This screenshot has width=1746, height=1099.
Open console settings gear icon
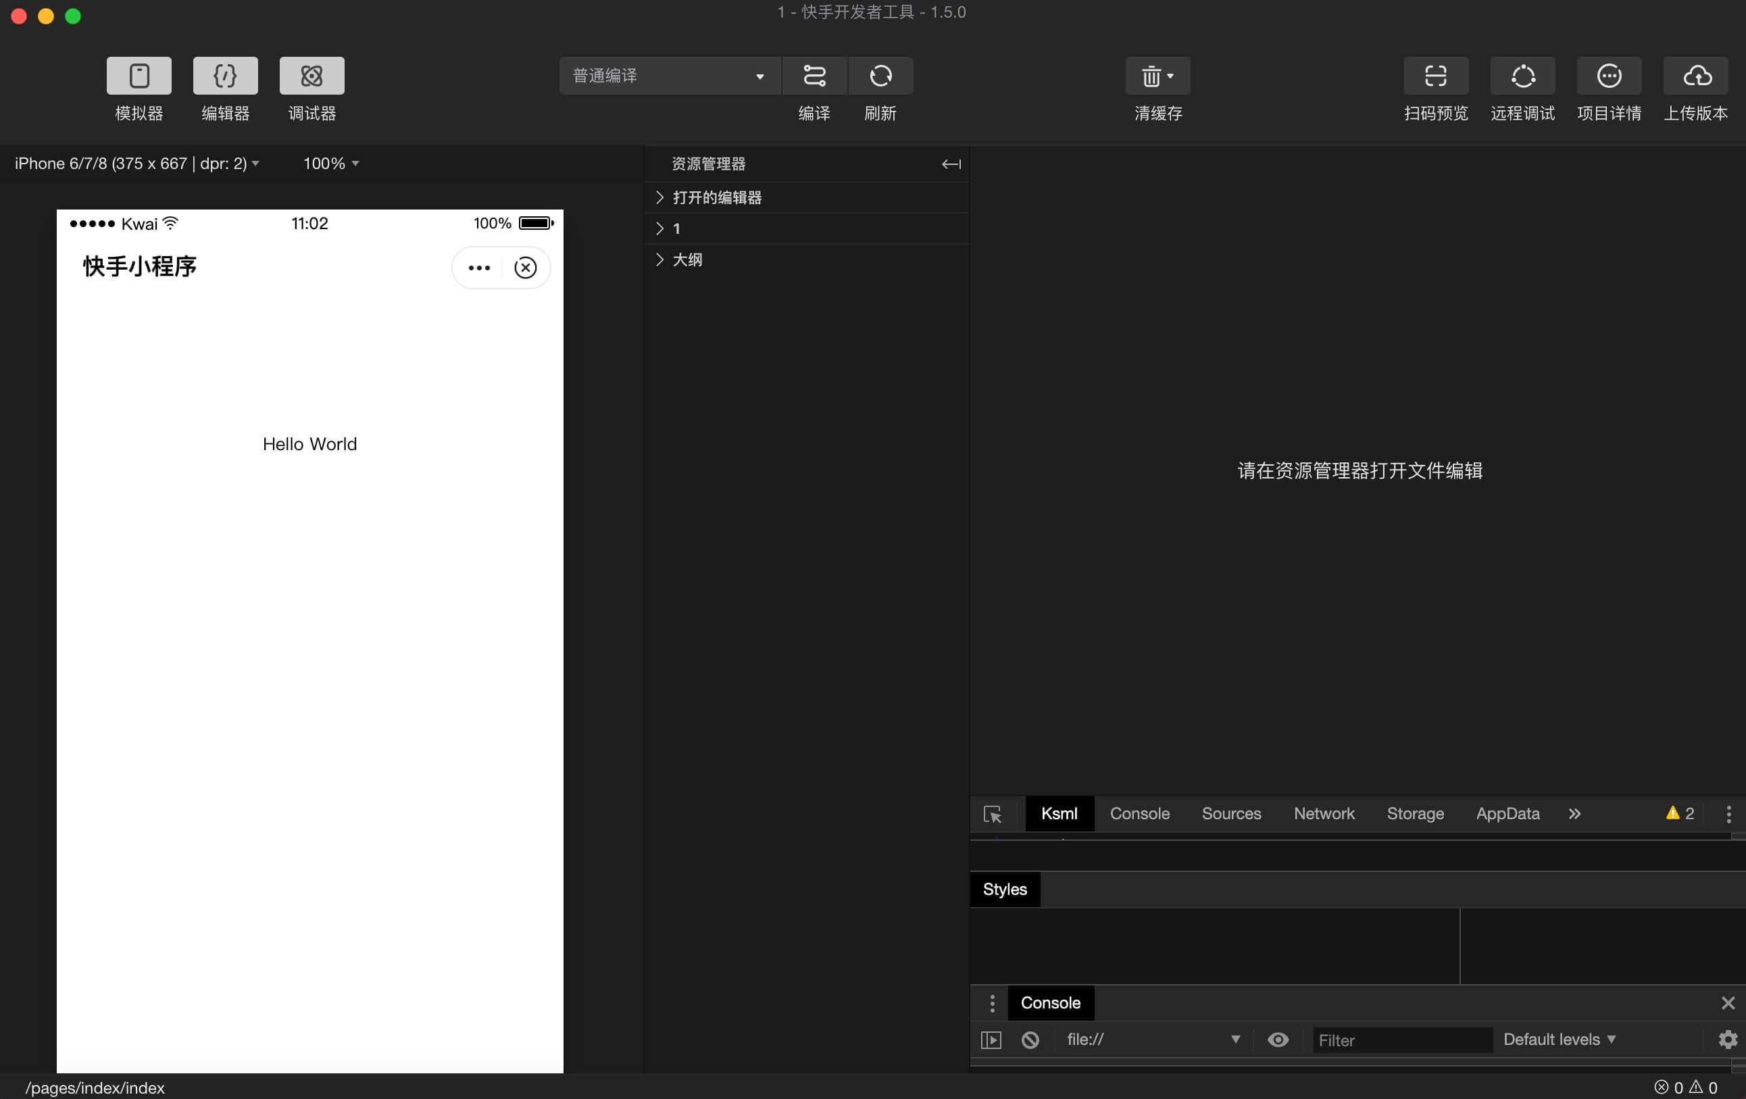1728,1040
